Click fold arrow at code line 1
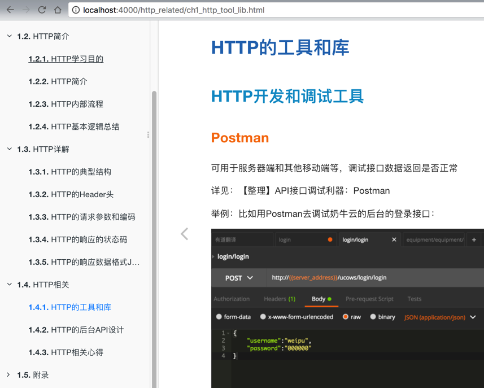 (228, 333)
